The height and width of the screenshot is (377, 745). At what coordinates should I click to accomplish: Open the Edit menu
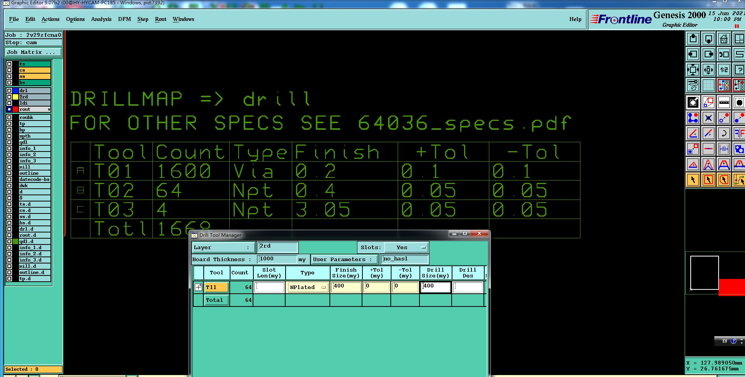point(30,19)
